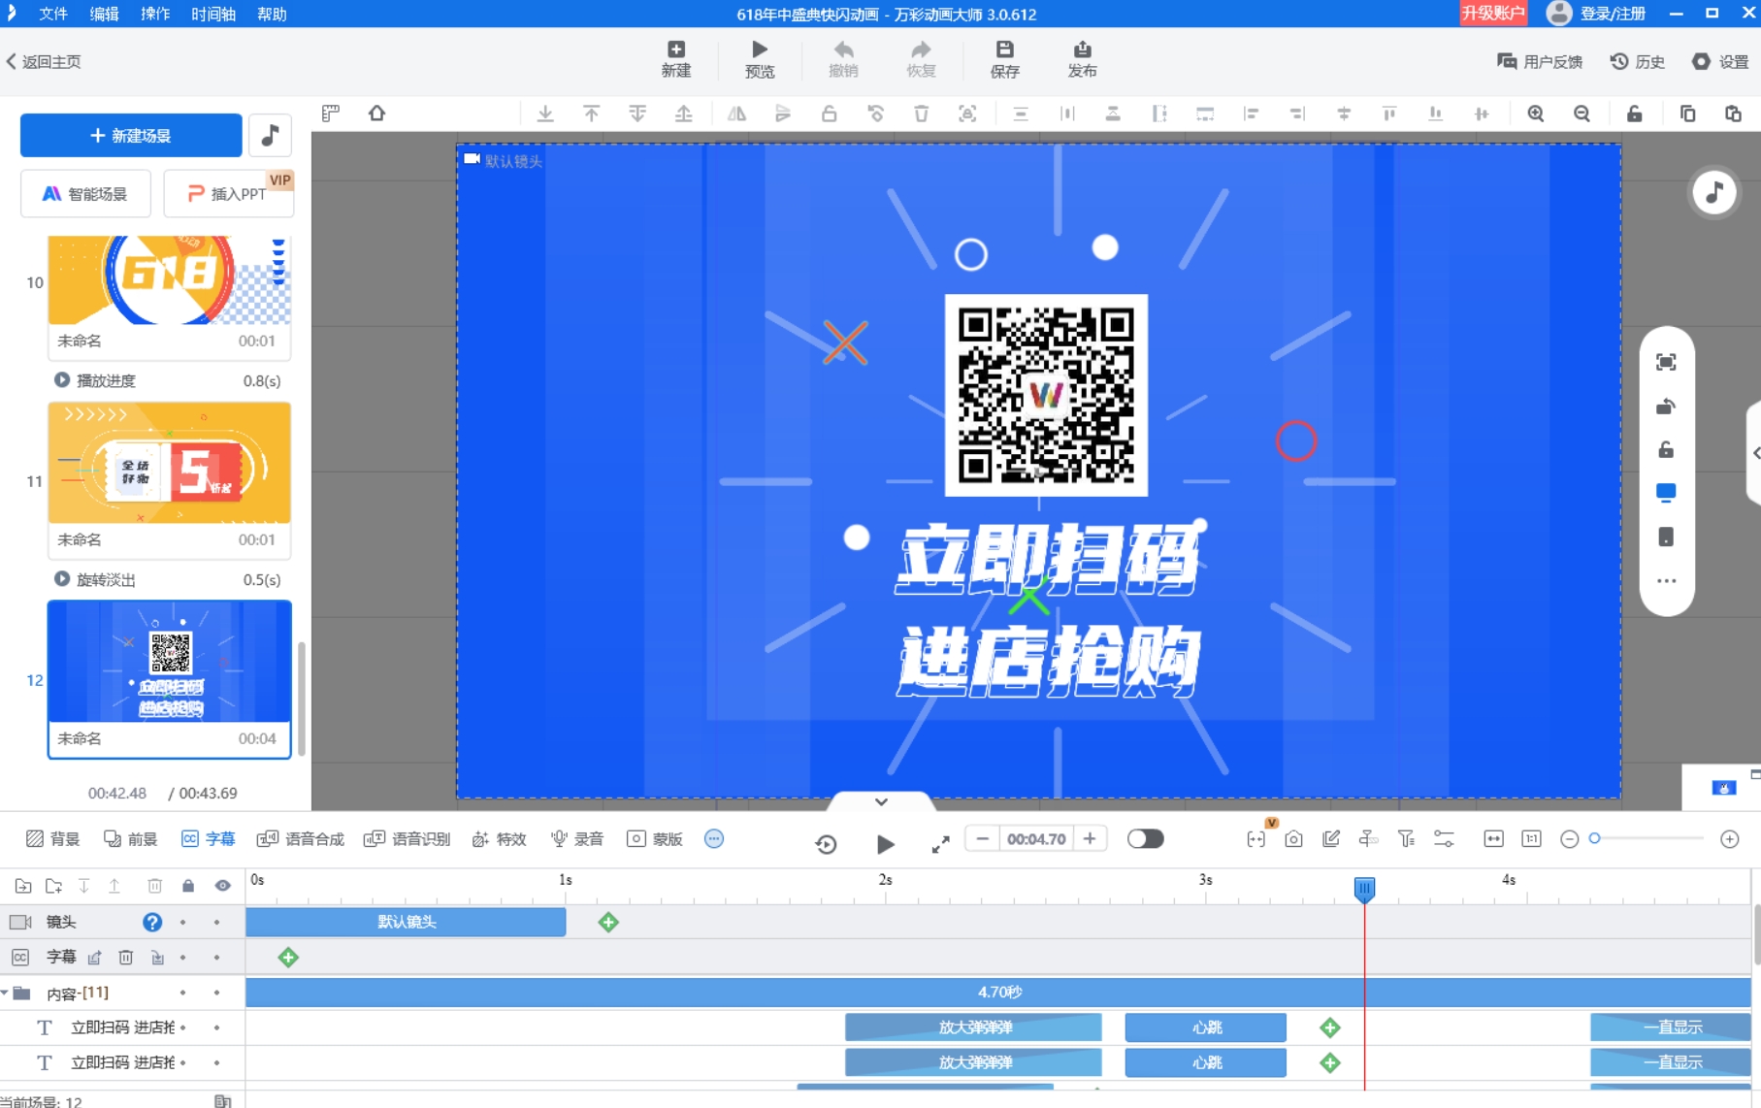Click the 智能场景 button
The image size is (1761, 1108).
click(x=85, y=193)
